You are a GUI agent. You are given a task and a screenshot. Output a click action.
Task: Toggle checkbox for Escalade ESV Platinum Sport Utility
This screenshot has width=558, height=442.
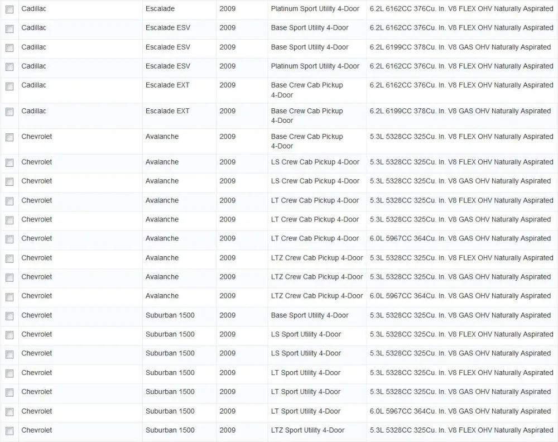[9, 66]
